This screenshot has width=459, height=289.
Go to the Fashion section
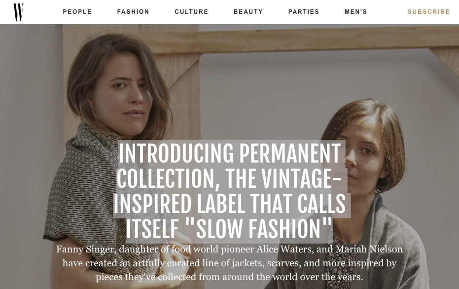[133, 12]
